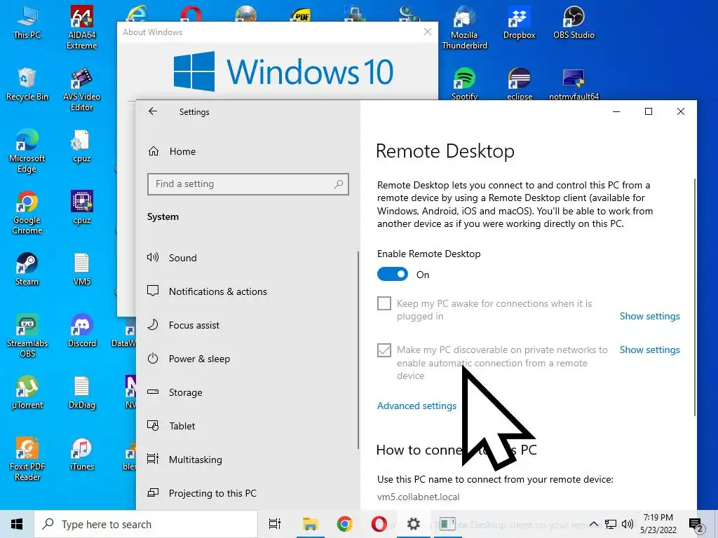Switch to Settings gear on taskbar
Screen dimensions: 718x538
click(414, 524)
